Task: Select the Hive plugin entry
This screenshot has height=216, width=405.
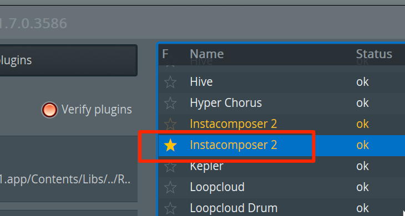Action: point(201,82)
